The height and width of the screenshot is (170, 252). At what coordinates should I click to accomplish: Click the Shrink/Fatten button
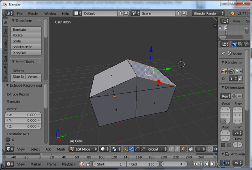(x=26, y=47)
